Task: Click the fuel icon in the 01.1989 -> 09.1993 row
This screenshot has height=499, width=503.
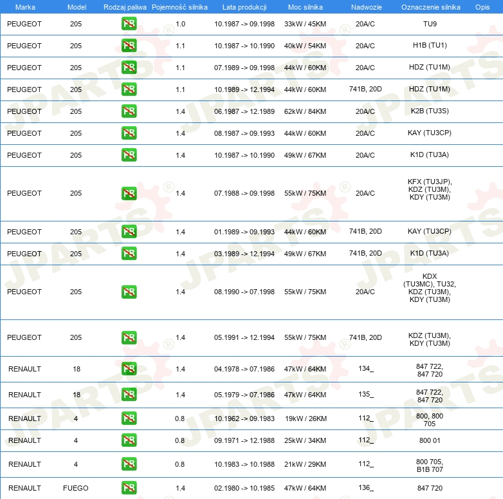Action: (x=129, y=232)
